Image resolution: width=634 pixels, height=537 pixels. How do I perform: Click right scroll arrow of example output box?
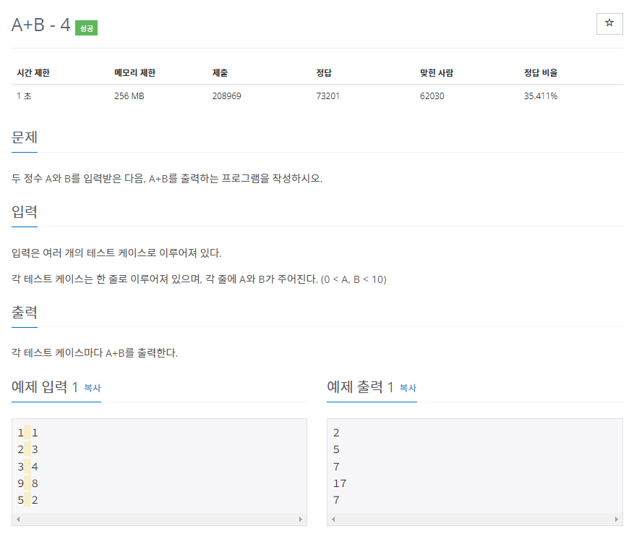click(616, 519)
